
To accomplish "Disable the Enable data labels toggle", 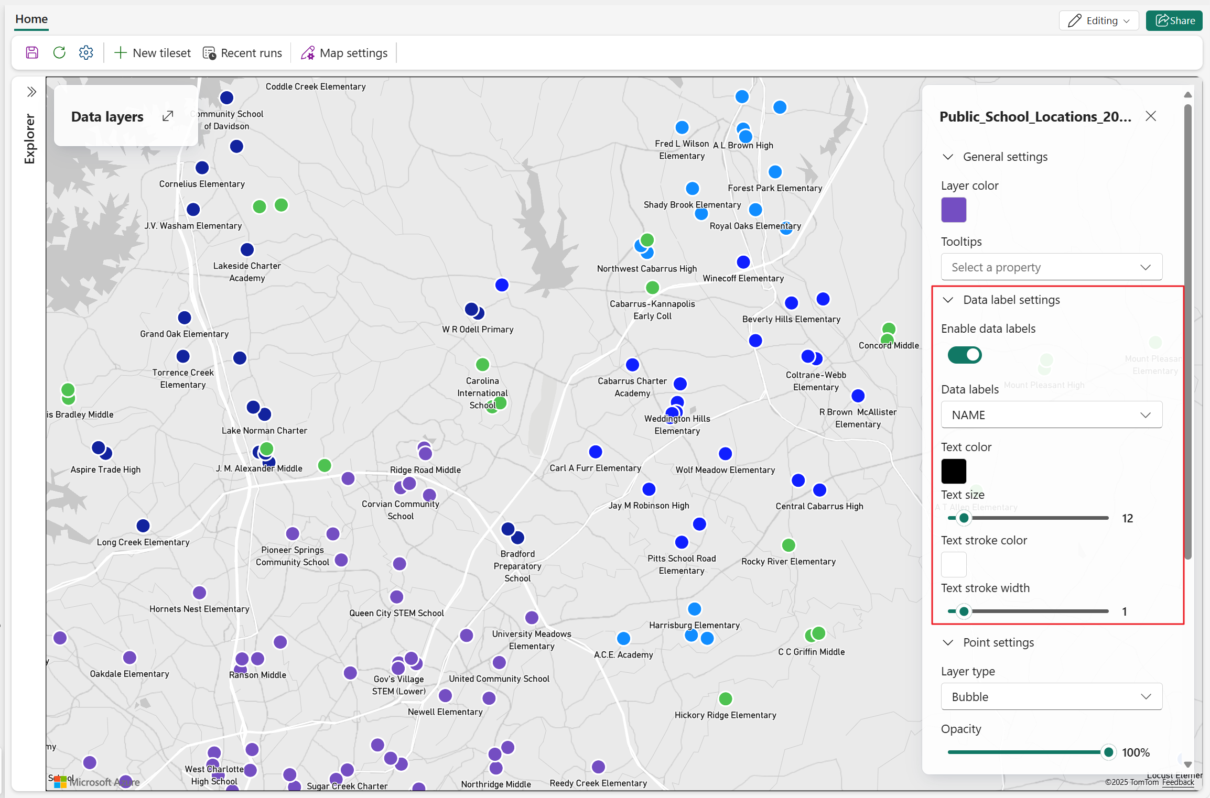I will (964, 355).
